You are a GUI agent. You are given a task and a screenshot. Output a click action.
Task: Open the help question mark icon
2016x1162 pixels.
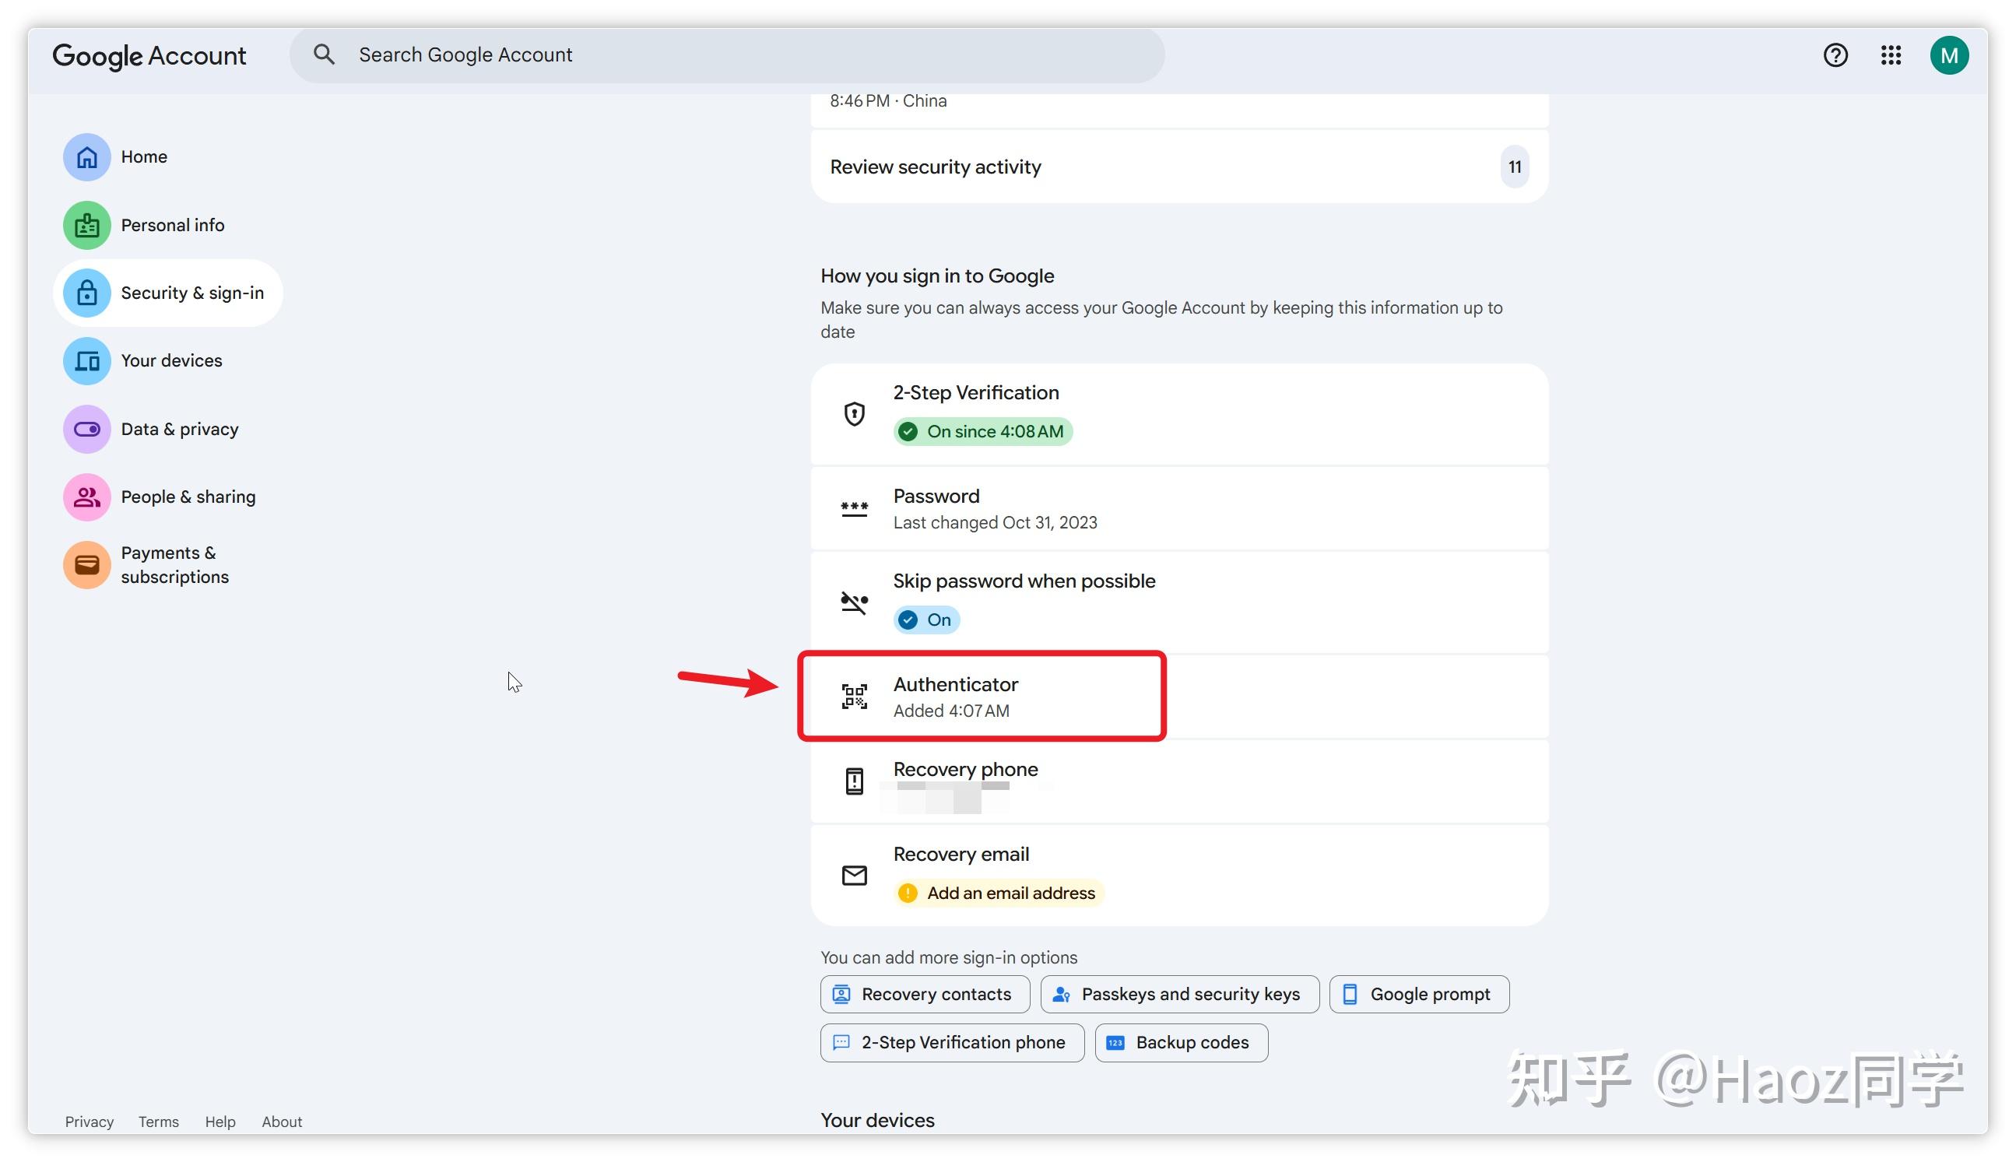pyautogui.click(x=1835, y=55)
